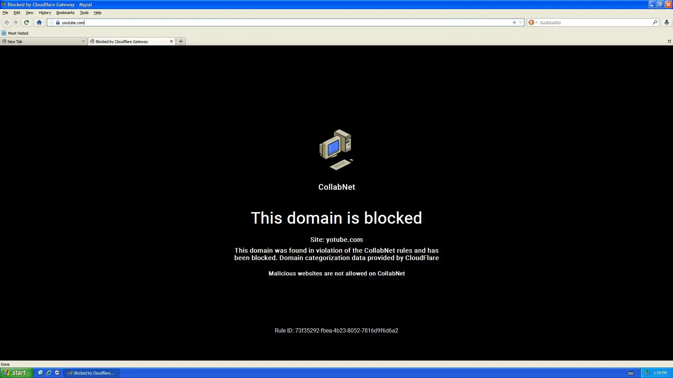This screenshot has width=673, height=378.
Task: Open the Tools menu
Action: [84, 13]
